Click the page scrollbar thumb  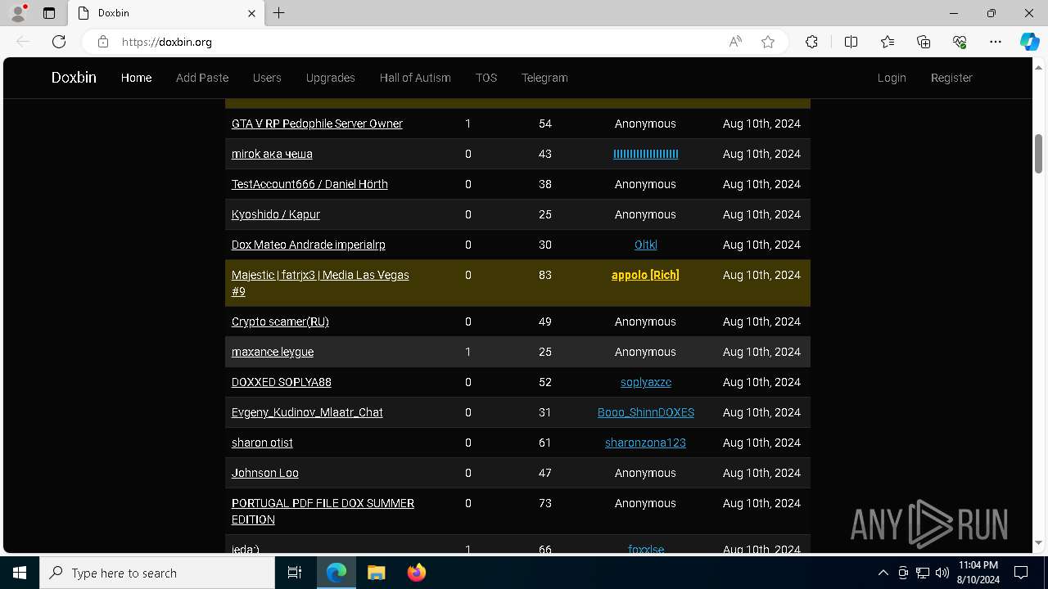coord(1038,154)
